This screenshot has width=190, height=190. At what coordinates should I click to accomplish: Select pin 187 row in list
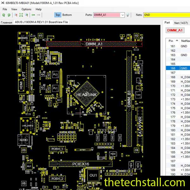click(x=178, y=161)
